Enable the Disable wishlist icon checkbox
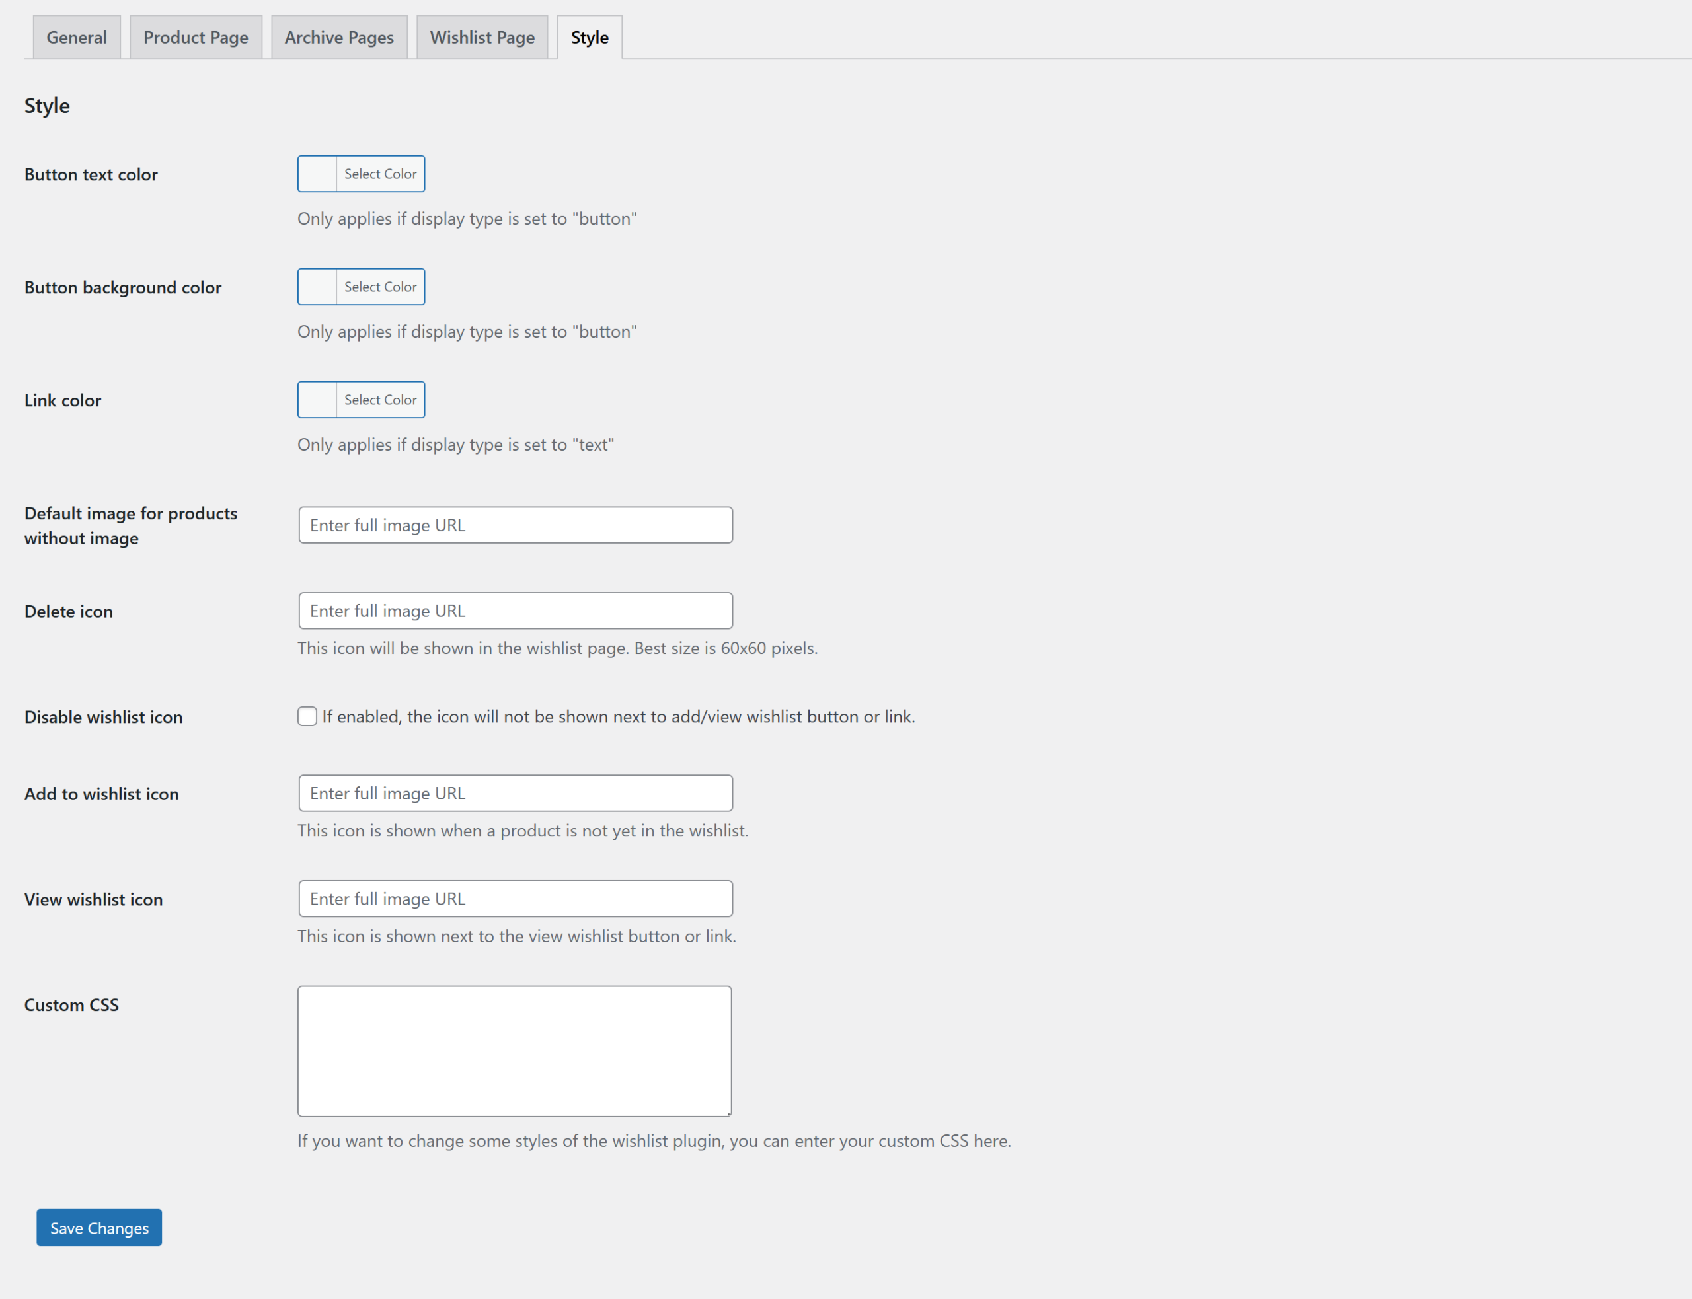This screenshot has height=1299, width=1692. coord(307,717)
